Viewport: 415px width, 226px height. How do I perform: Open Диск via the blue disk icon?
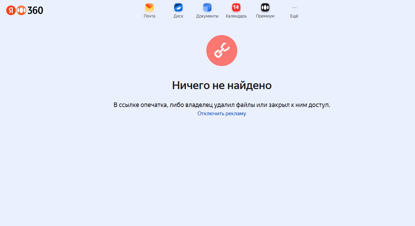tap(178, 8)
